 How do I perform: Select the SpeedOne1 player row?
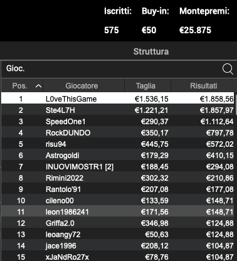[x=117, y=121]
